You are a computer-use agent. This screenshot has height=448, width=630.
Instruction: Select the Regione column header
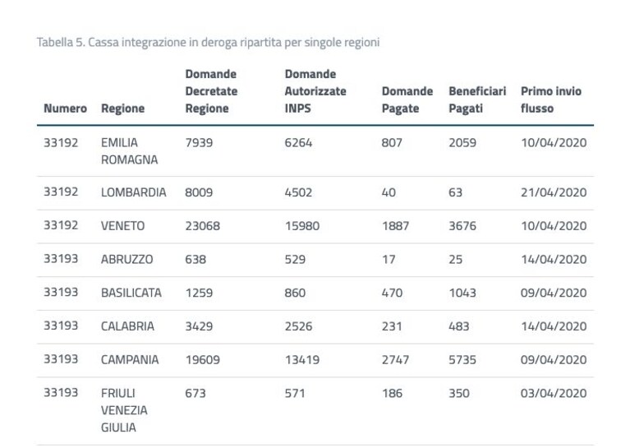[x=122, y=109]
